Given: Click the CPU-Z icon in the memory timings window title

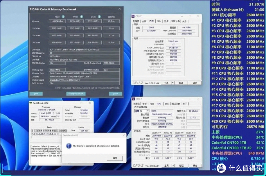Looking at the screenshot, I should click(133, 16).
